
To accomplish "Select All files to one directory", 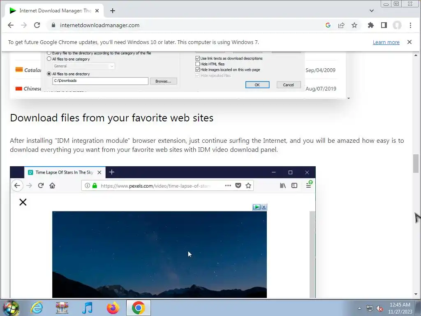I will click(49, 74).
